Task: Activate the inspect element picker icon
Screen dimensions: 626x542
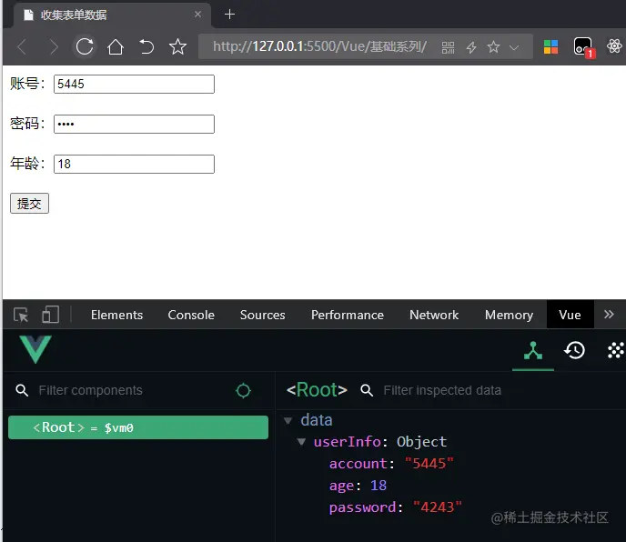Action: point(21,315)
